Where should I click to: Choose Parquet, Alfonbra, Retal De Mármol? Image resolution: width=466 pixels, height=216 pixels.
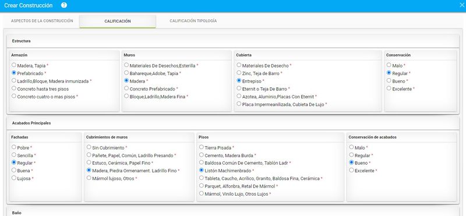click(202, 186)
